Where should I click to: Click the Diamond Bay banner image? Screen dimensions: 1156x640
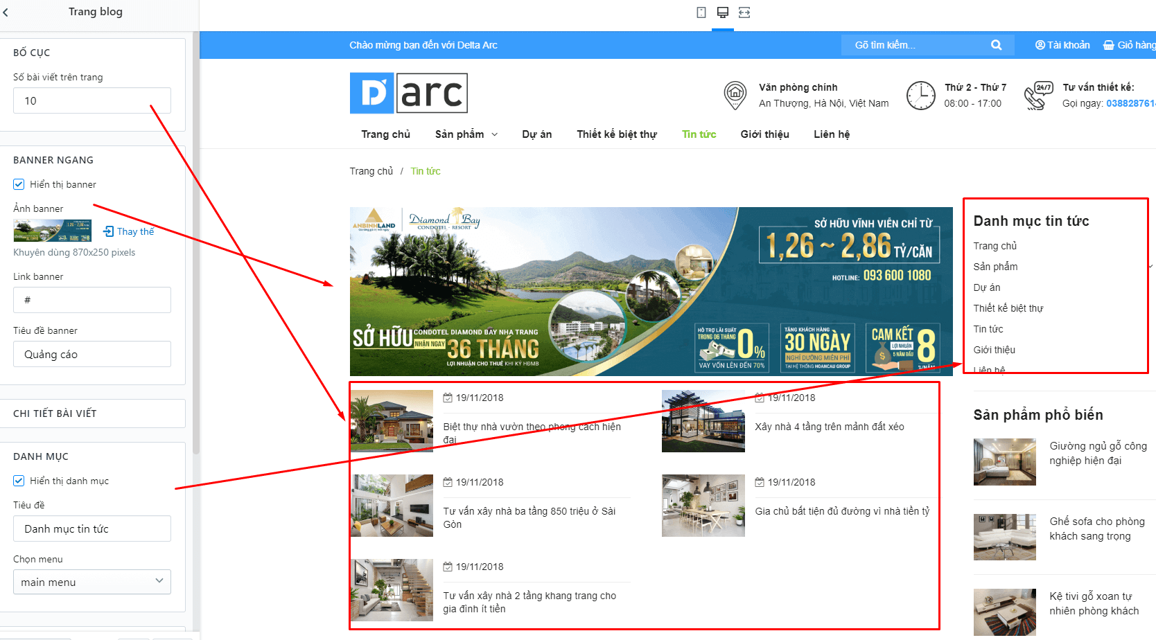[651, 292]
